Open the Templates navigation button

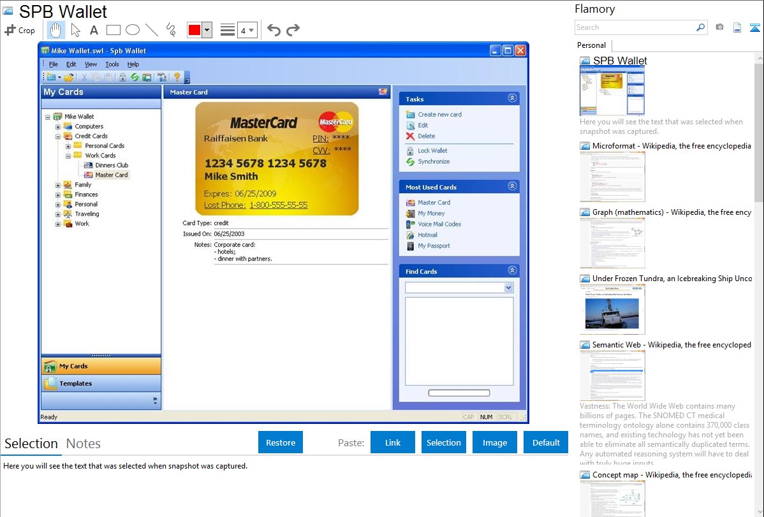pos(101,384)
